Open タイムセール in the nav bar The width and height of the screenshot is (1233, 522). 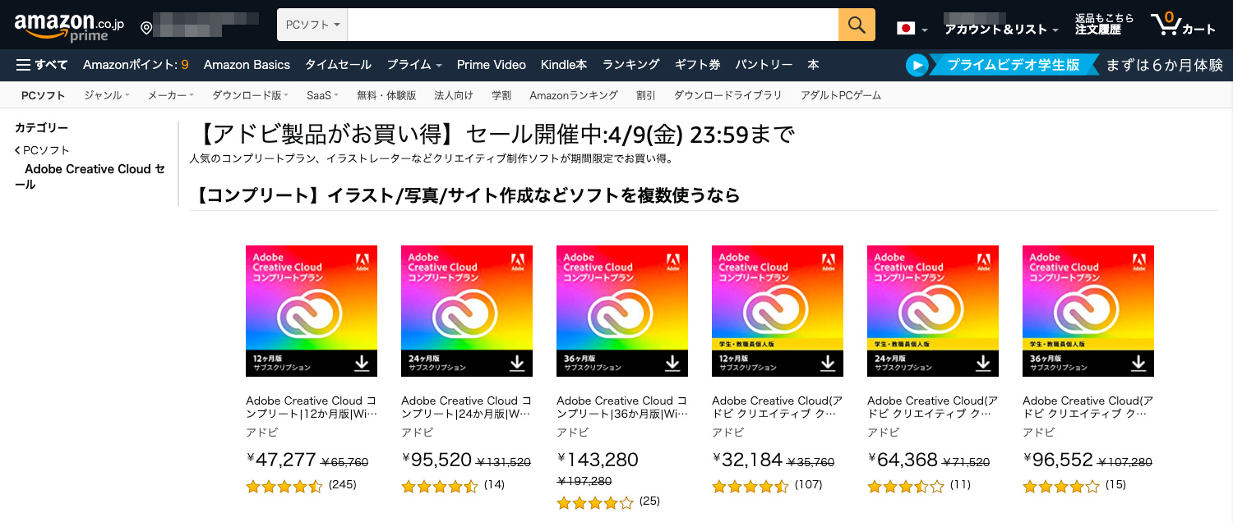(x=338, y=65)
